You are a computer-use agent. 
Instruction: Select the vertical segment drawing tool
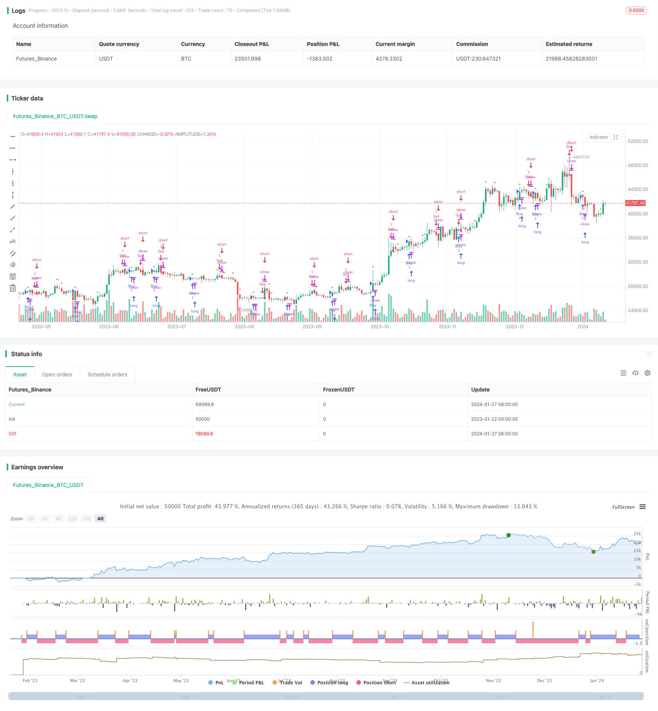click(x=13, y=195)
